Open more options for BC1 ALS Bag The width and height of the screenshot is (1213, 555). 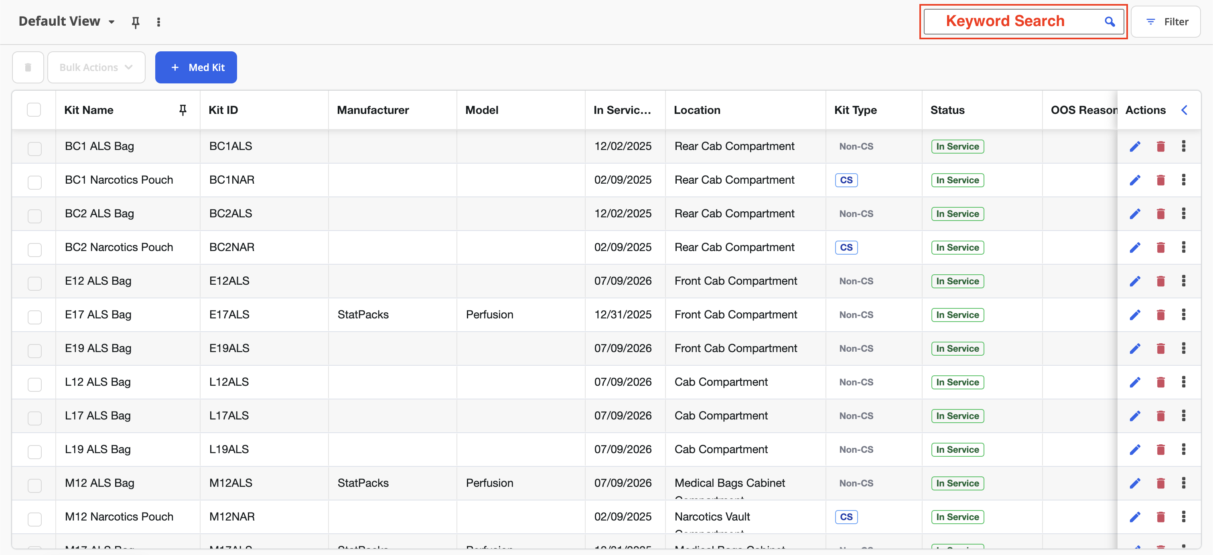click(1184, 146)
